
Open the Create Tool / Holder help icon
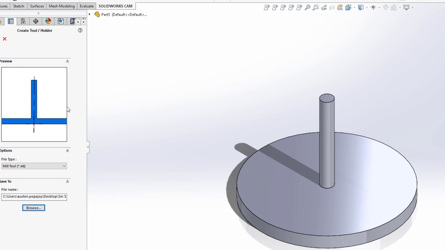coord(80,31)
